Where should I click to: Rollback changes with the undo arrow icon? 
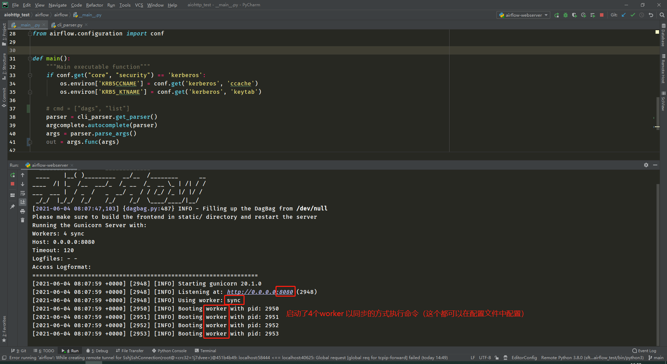651,15
